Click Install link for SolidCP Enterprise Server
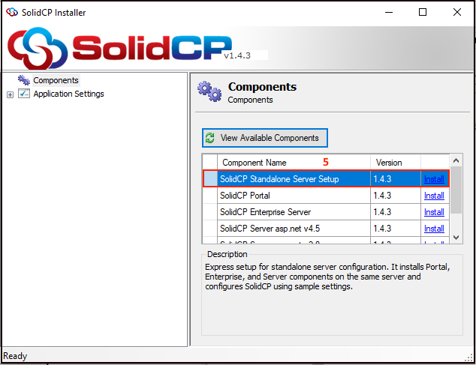Image resolution: width=476 pixels, height=365 pixels. 434,212
